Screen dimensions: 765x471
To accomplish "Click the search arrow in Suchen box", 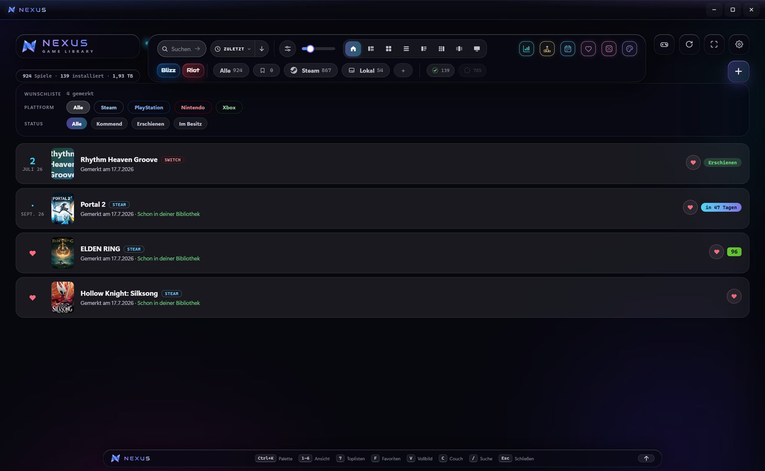I will [x=197, y=49].
